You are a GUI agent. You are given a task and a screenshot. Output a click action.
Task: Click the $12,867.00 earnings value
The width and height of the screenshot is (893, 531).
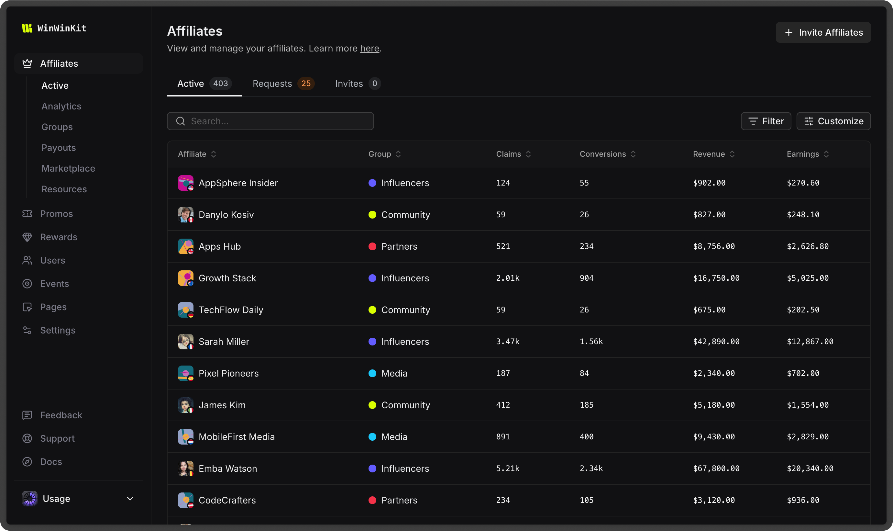(x=810, y=342)
